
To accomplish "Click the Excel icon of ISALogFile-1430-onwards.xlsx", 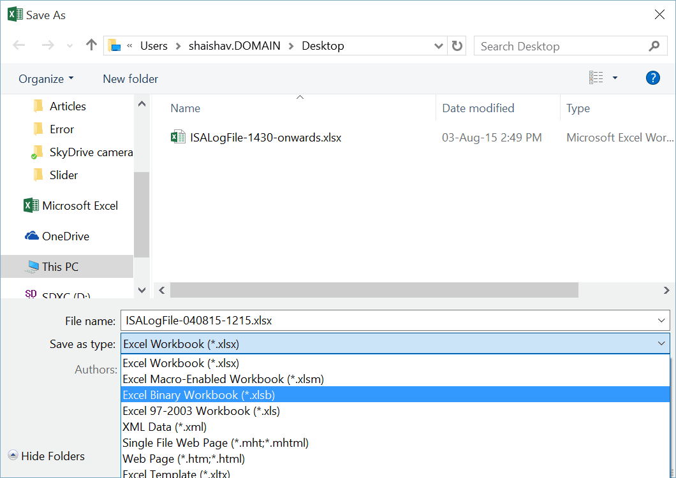I will coord(178,137).
